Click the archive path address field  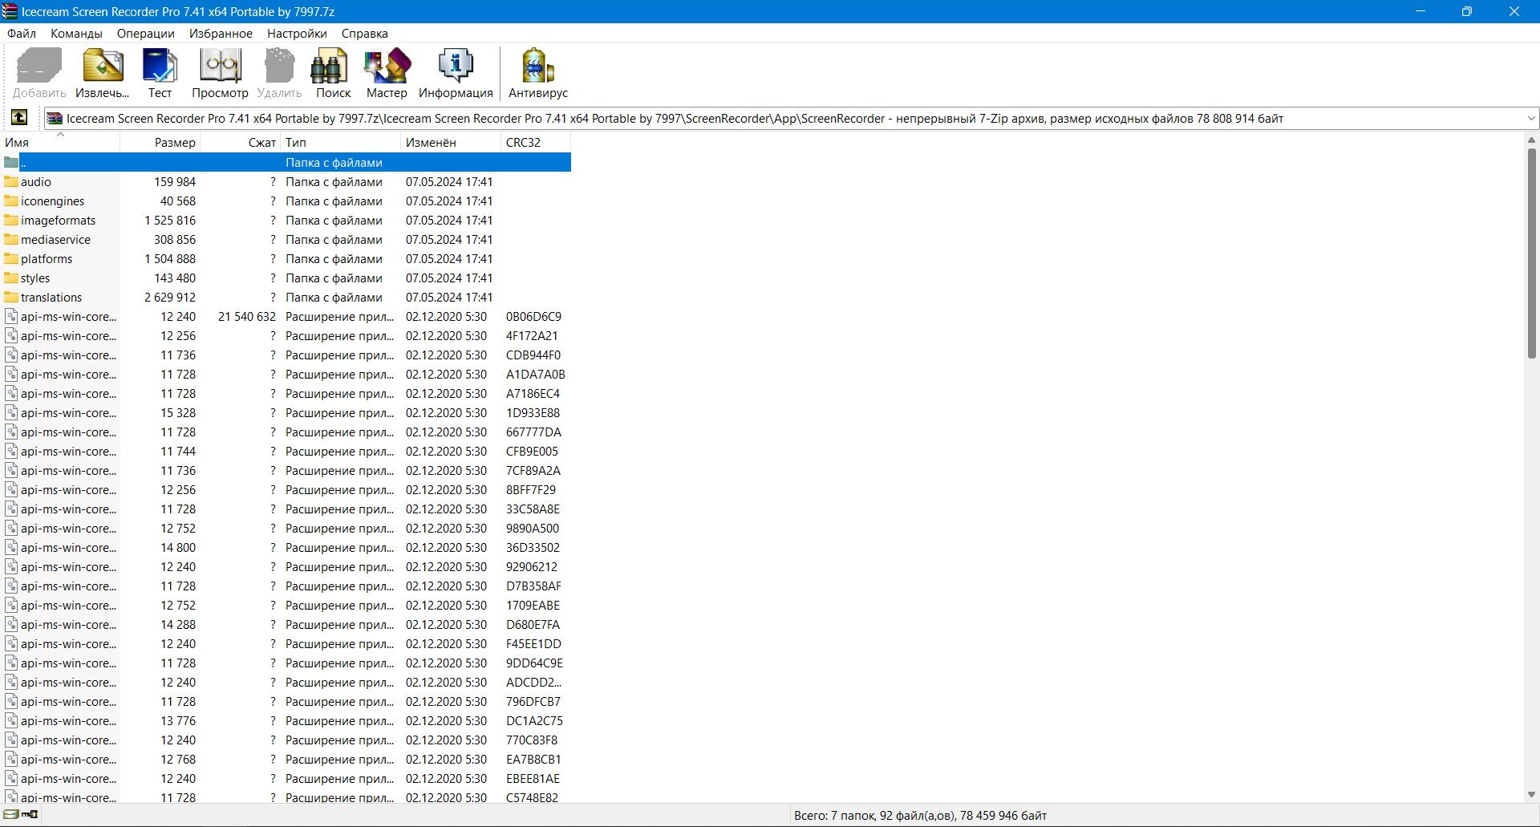pos(784,119)
